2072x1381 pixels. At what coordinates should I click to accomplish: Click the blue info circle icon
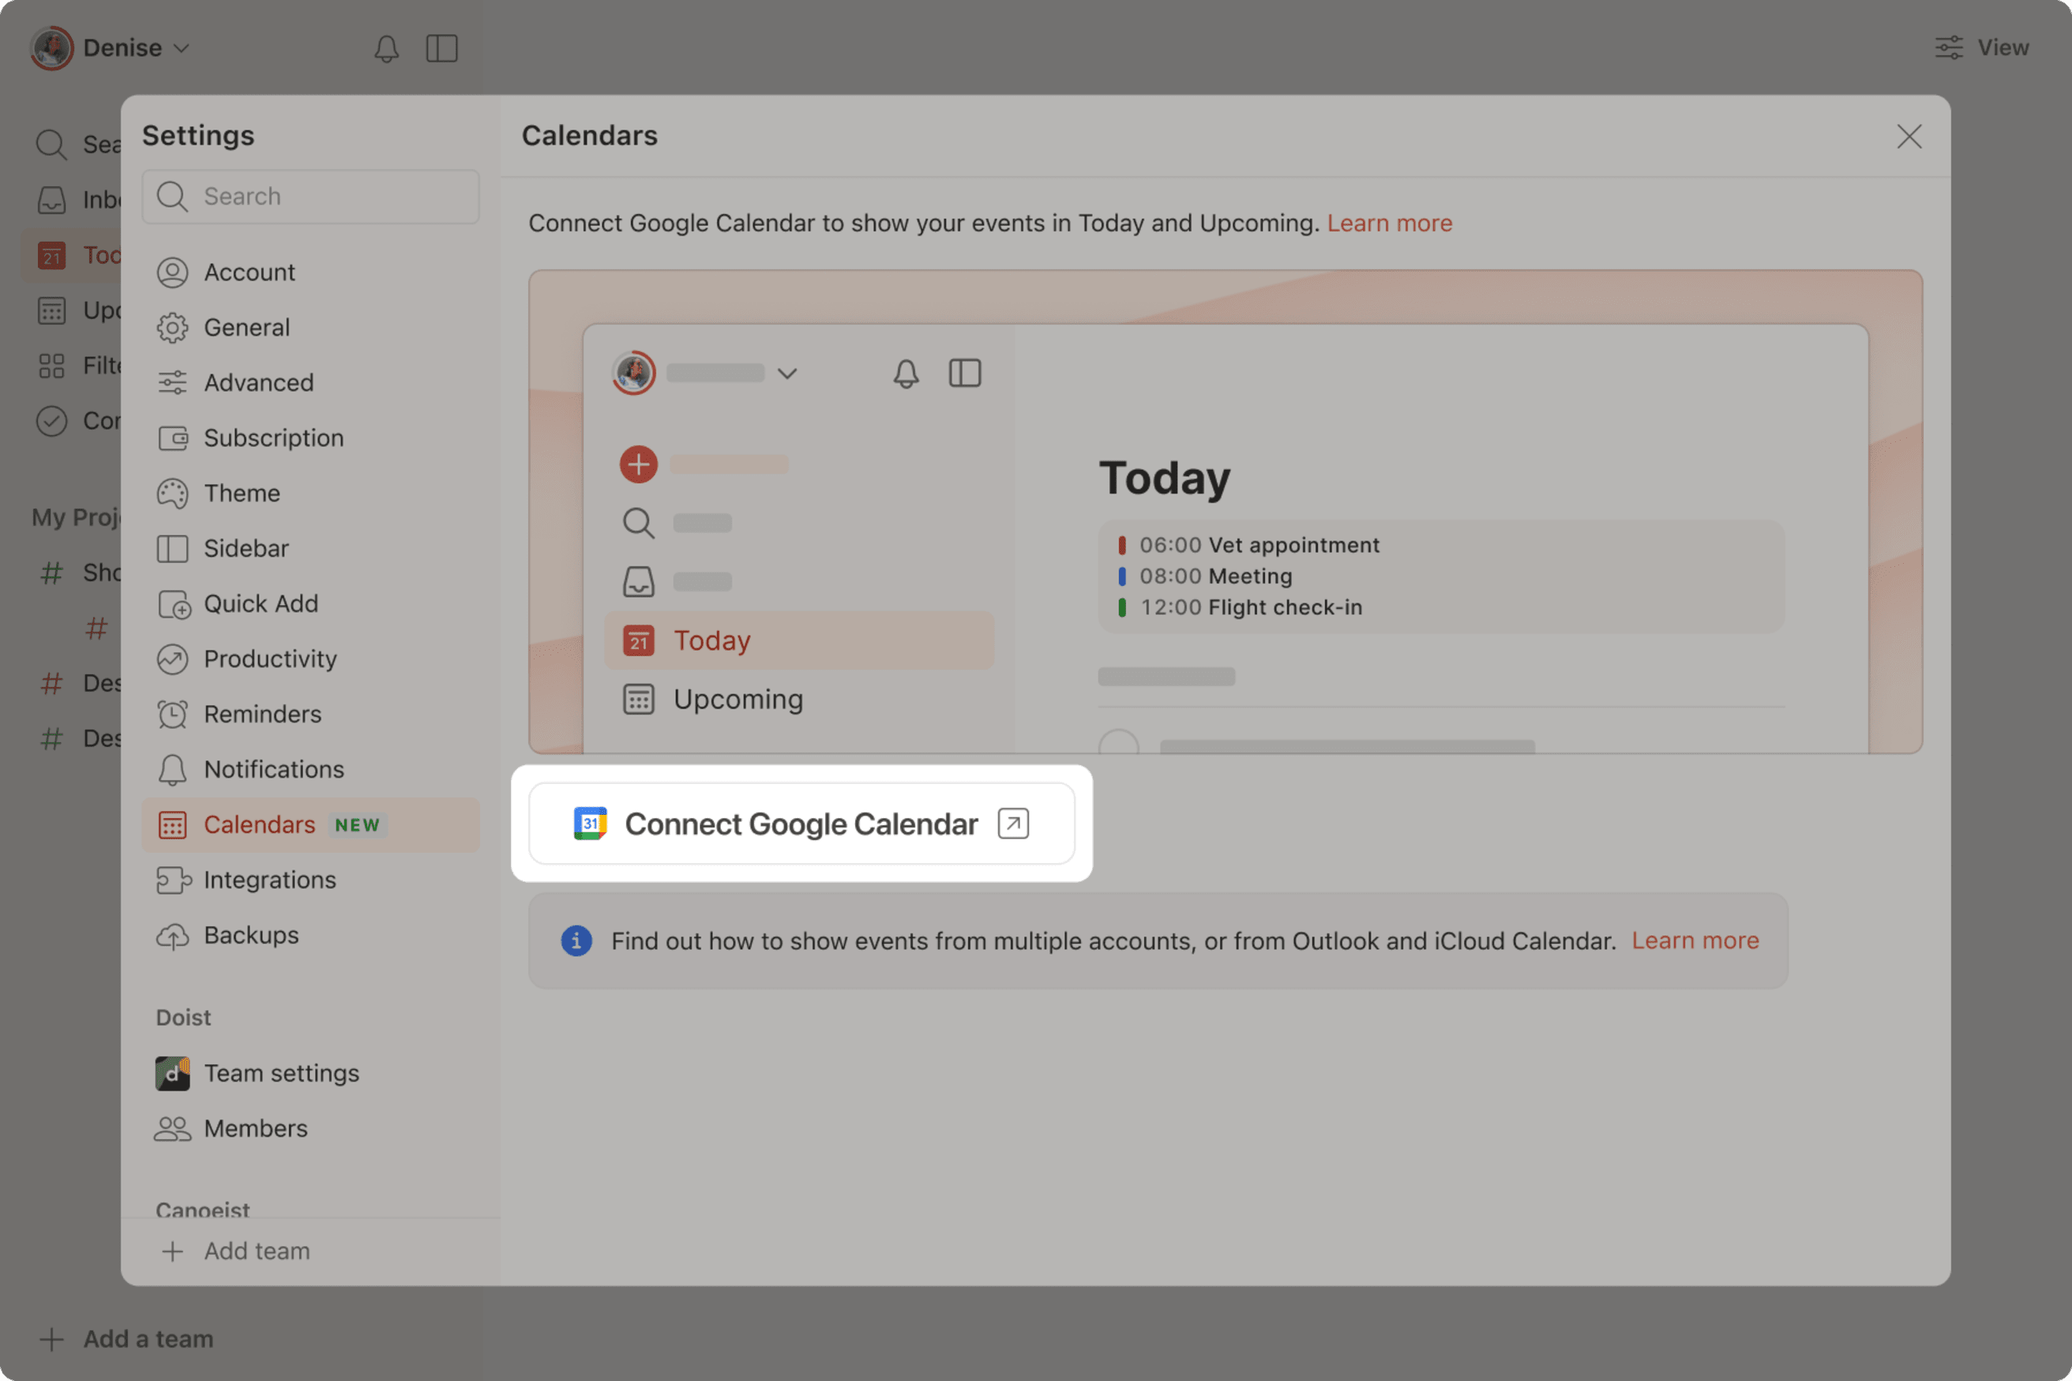576,940
